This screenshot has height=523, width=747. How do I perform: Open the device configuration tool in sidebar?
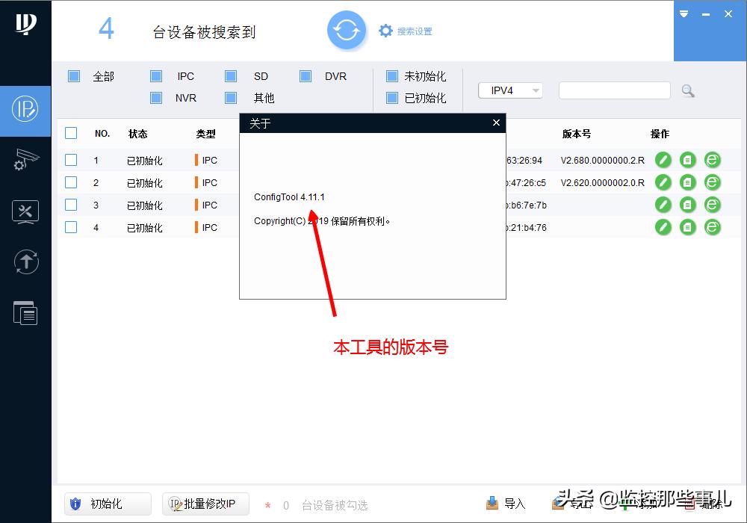point(25,160)
